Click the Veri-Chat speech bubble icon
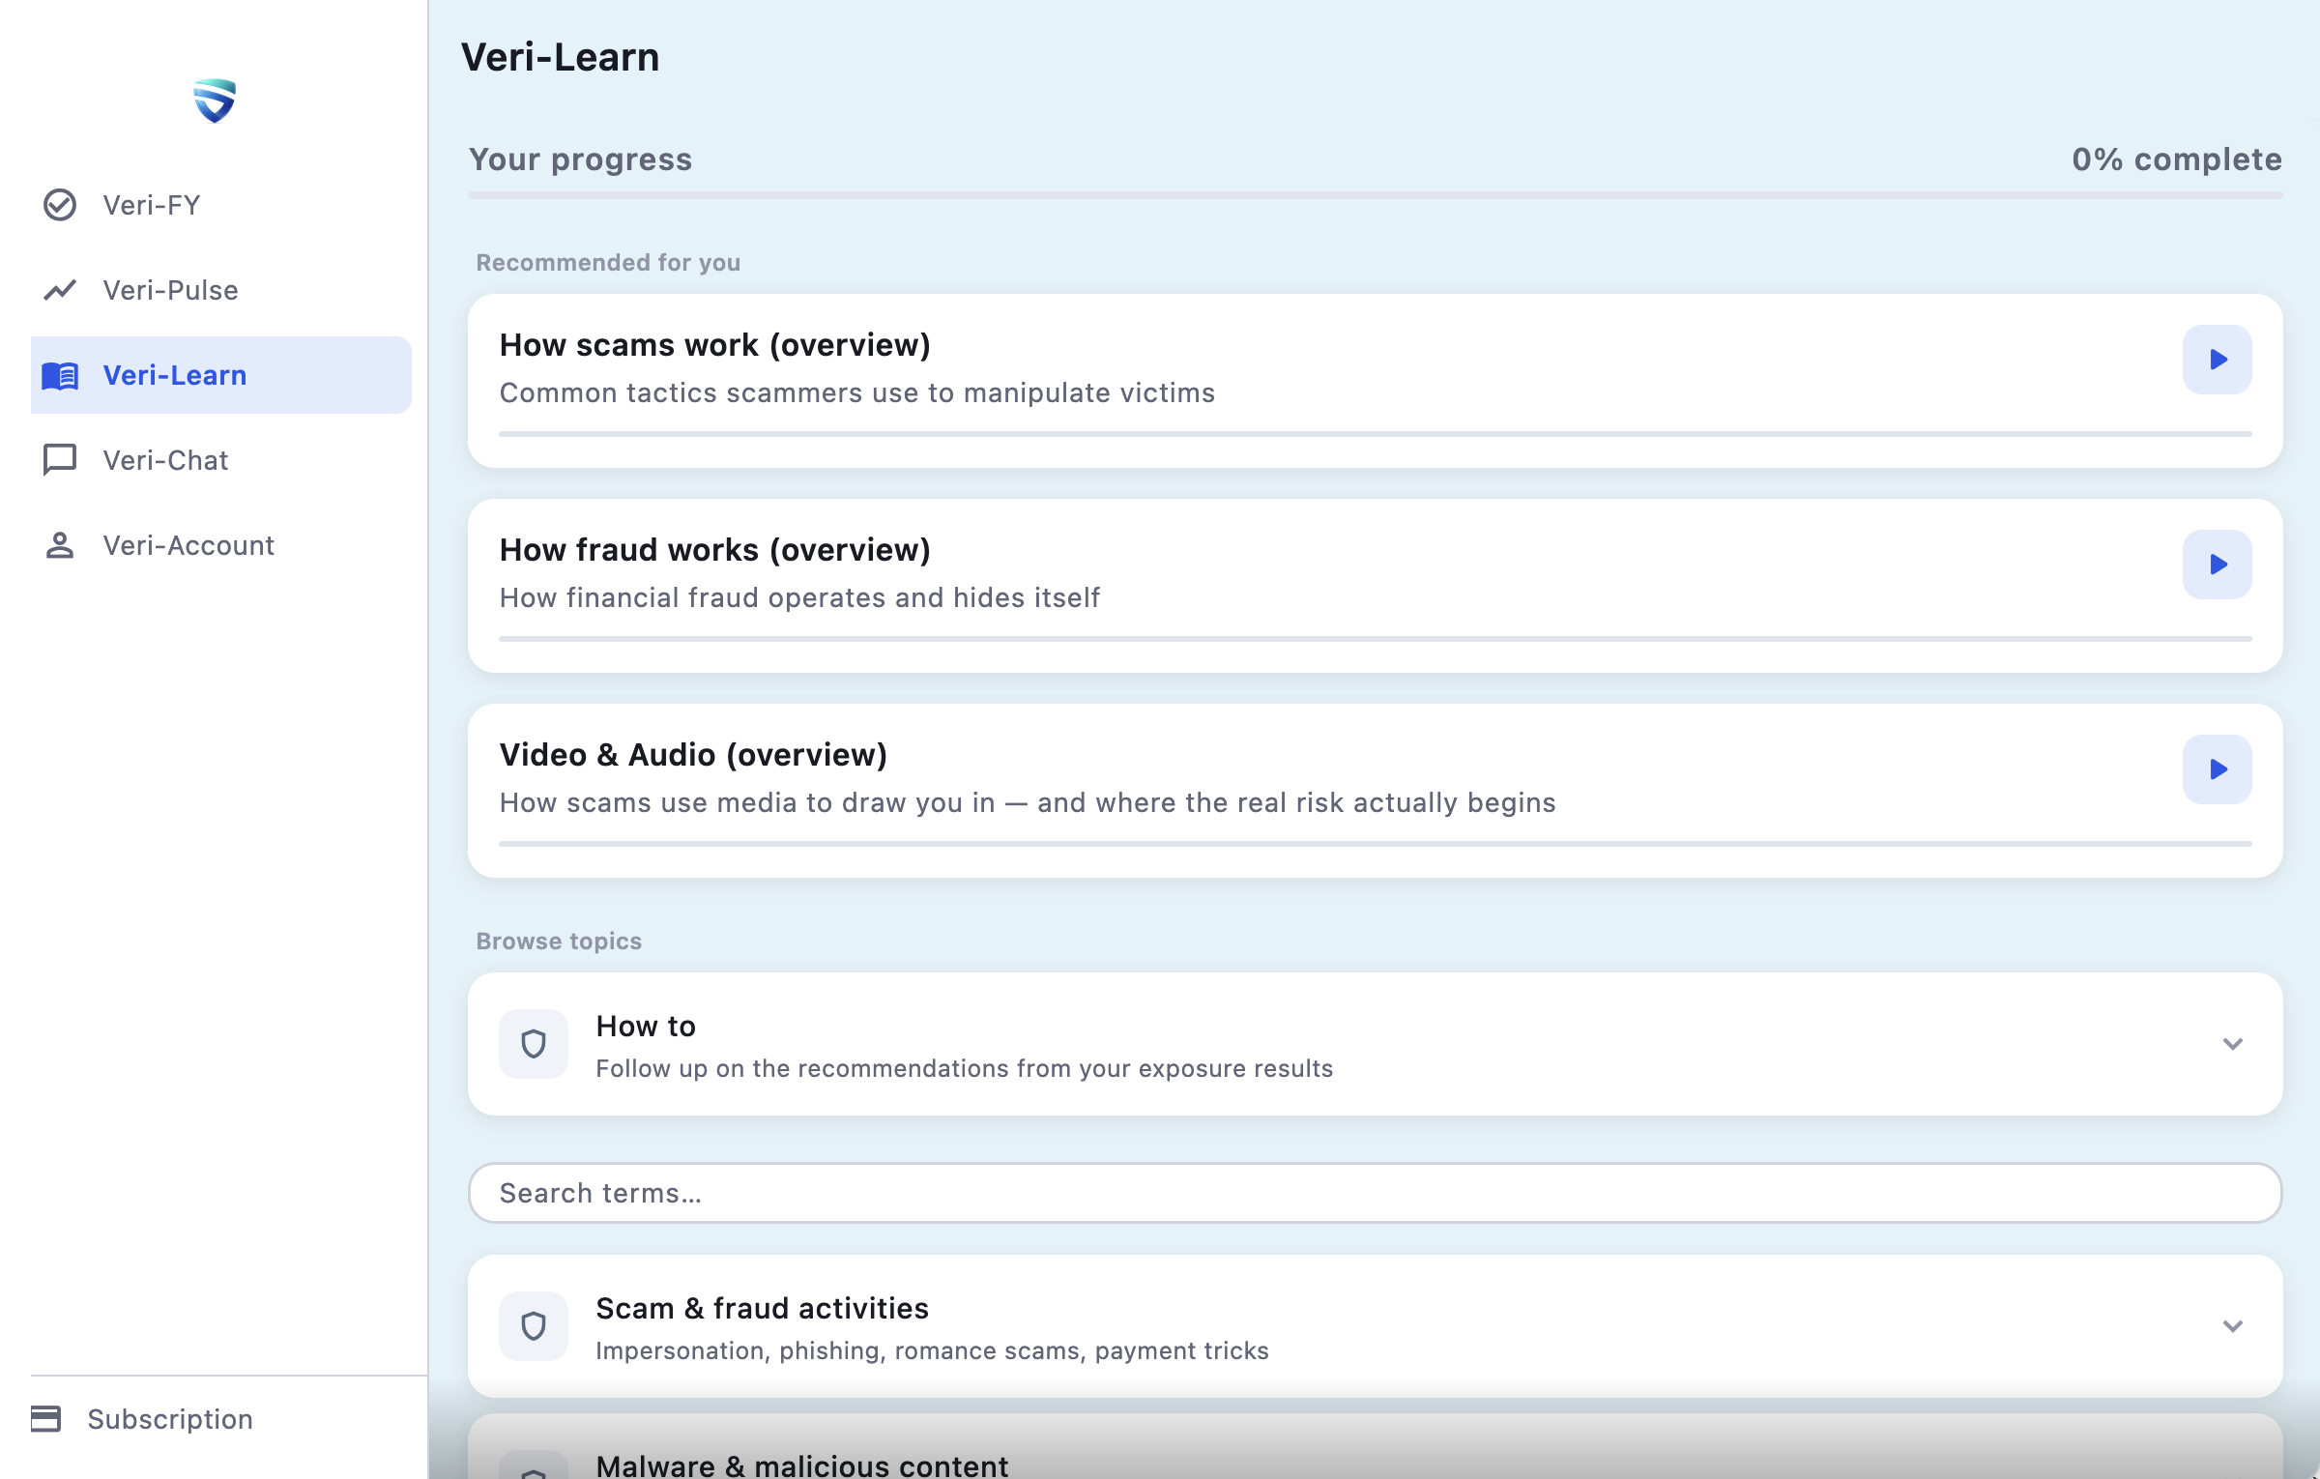2320x1479 pixels. click(60, 460)
